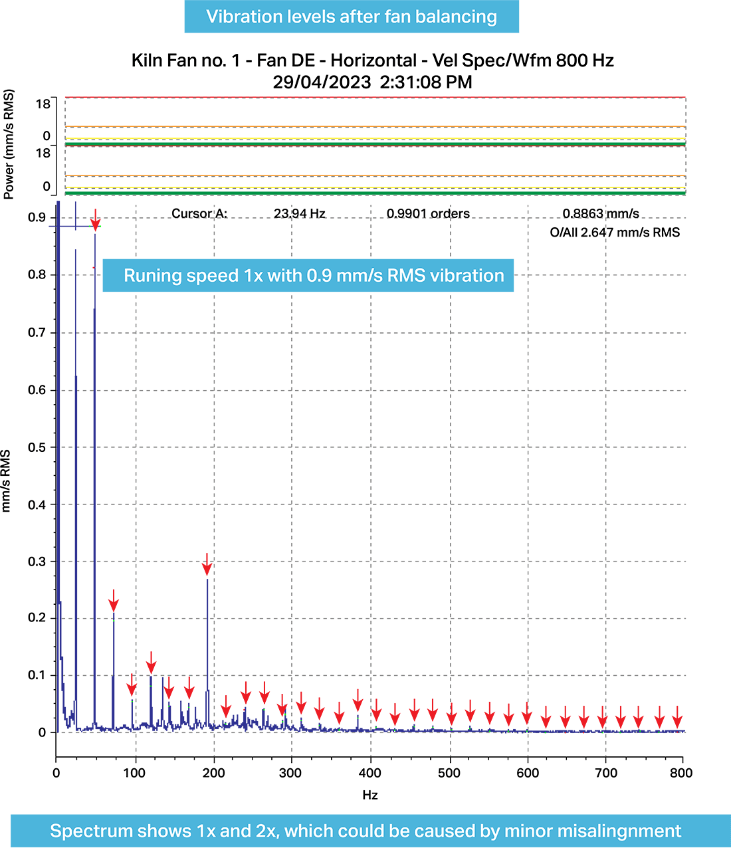731x852 pixels.
Task: Select the y-axis tick label 0.6
Action: (x=37, y=390)
